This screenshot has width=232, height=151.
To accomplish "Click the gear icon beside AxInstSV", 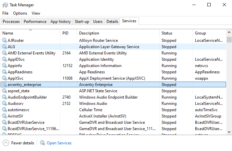I will [x=4, y=116].
